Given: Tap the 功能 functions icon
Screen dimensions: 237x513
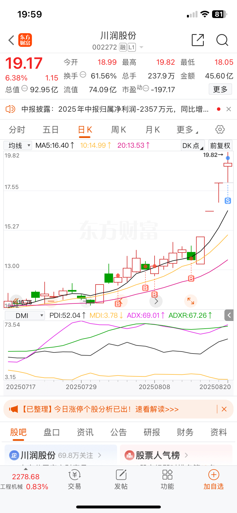Looking at the screenshot, I should coord(167,475).
